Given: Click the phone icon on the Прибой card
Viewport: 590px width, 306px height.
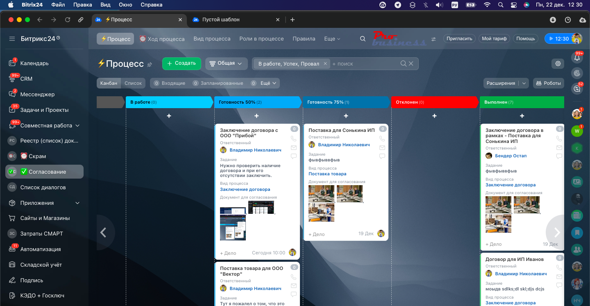Looking at the screenshot, I should [x=293, y=139].
